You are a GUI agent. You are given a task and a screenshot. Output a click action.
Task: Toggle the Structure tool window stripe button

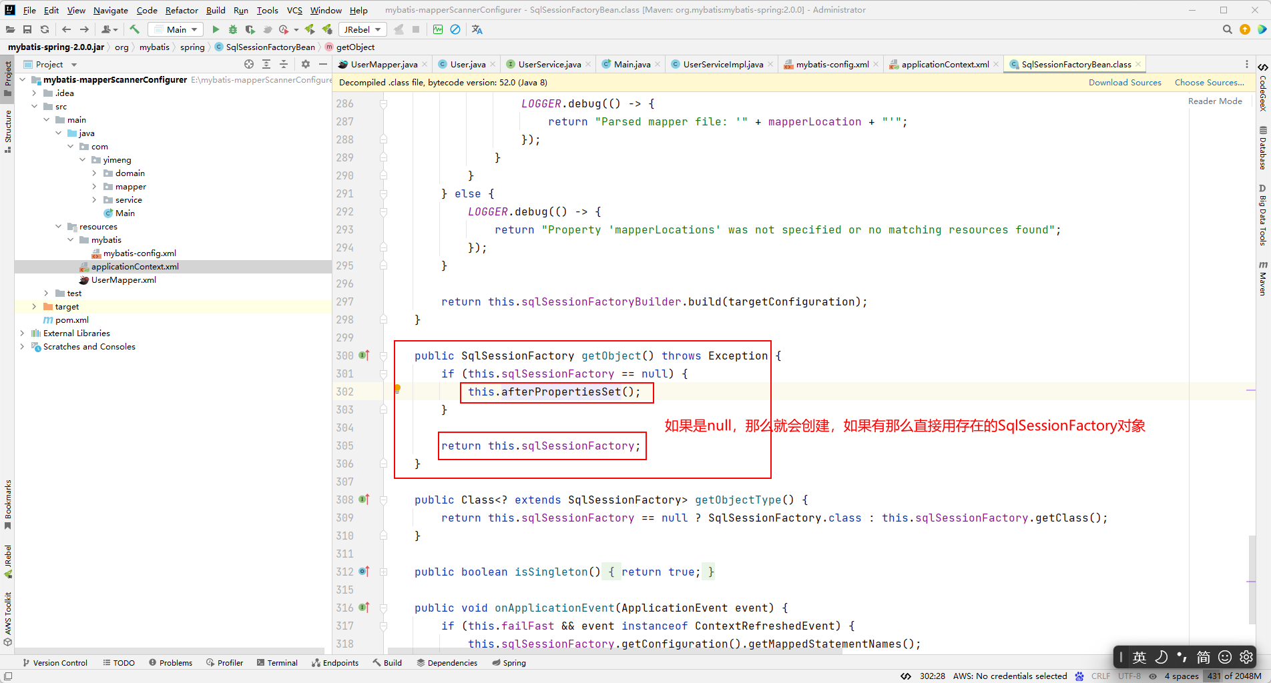click(x=7, y=131)
